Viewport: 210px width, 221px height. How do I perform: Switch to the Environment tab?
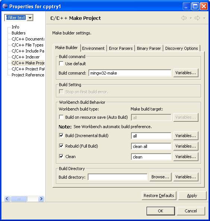[x=93, y=48]
